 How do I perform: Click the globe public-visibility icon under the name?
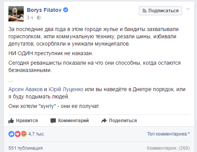39,18
